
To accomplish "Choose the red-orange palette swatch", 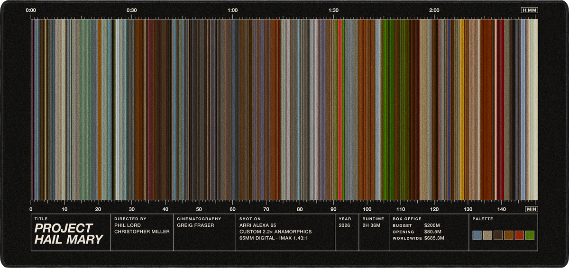I will (519, 235).
